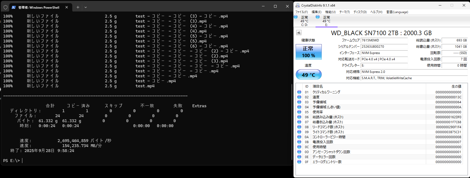Click the status orb beside 電源投入回数 row
470x178 pixels.
[299, 142]
